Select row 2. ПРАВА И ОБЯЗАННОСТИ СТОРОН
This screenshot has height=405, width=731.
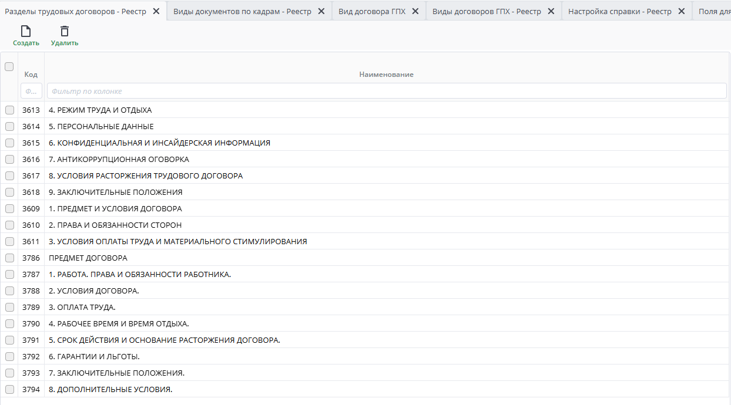click(365, 225)
